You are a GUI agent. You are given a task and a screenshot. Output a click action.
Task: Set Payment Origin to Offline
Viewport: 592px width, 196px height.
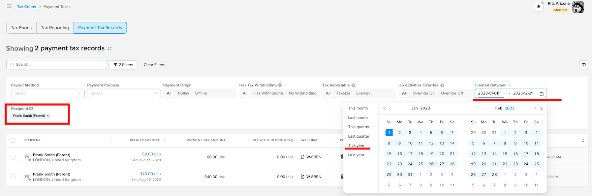click(x=201, y=93)
